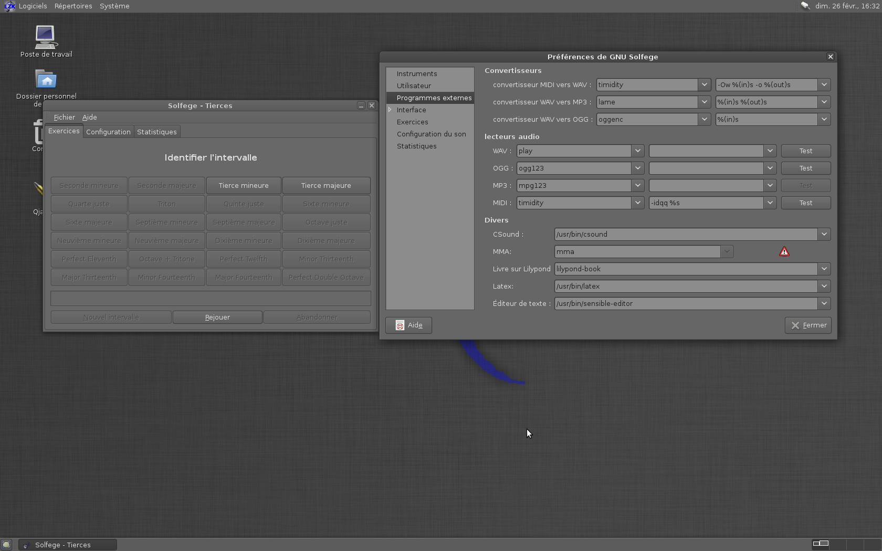Click the Latex path text field

tap(686, 286)
